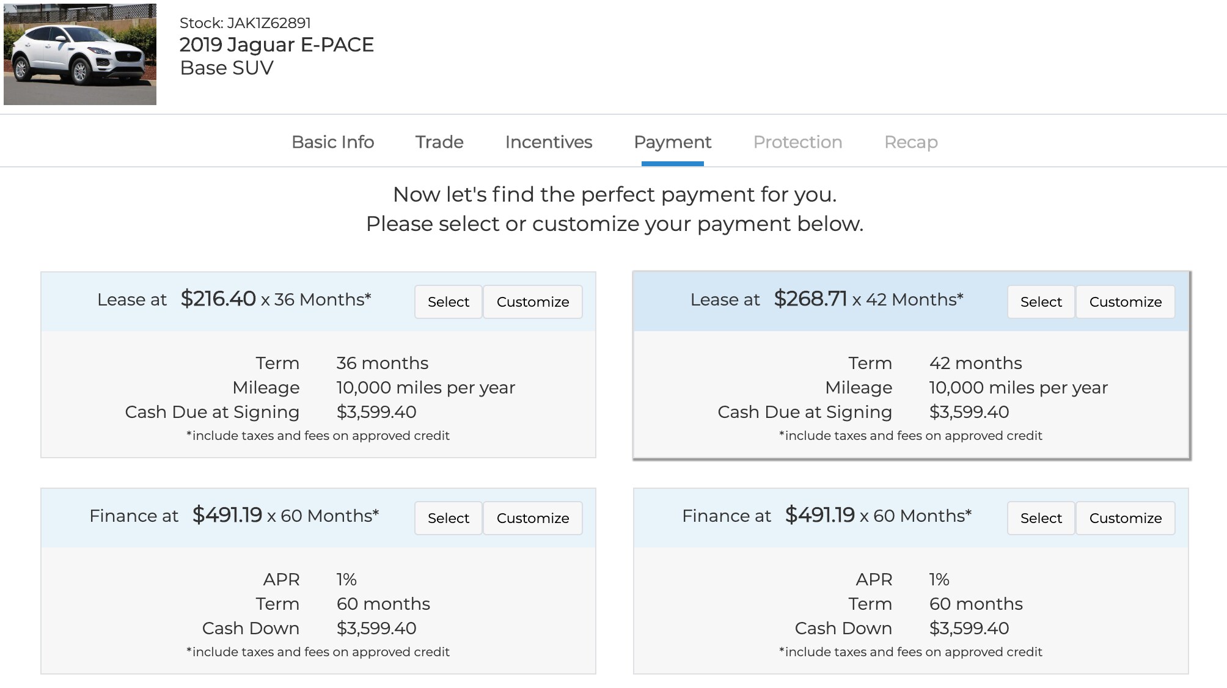Select the $268.71 x 42 months lease
1227x688 pixels.
pyautogui.click(x=1041, y=302)
